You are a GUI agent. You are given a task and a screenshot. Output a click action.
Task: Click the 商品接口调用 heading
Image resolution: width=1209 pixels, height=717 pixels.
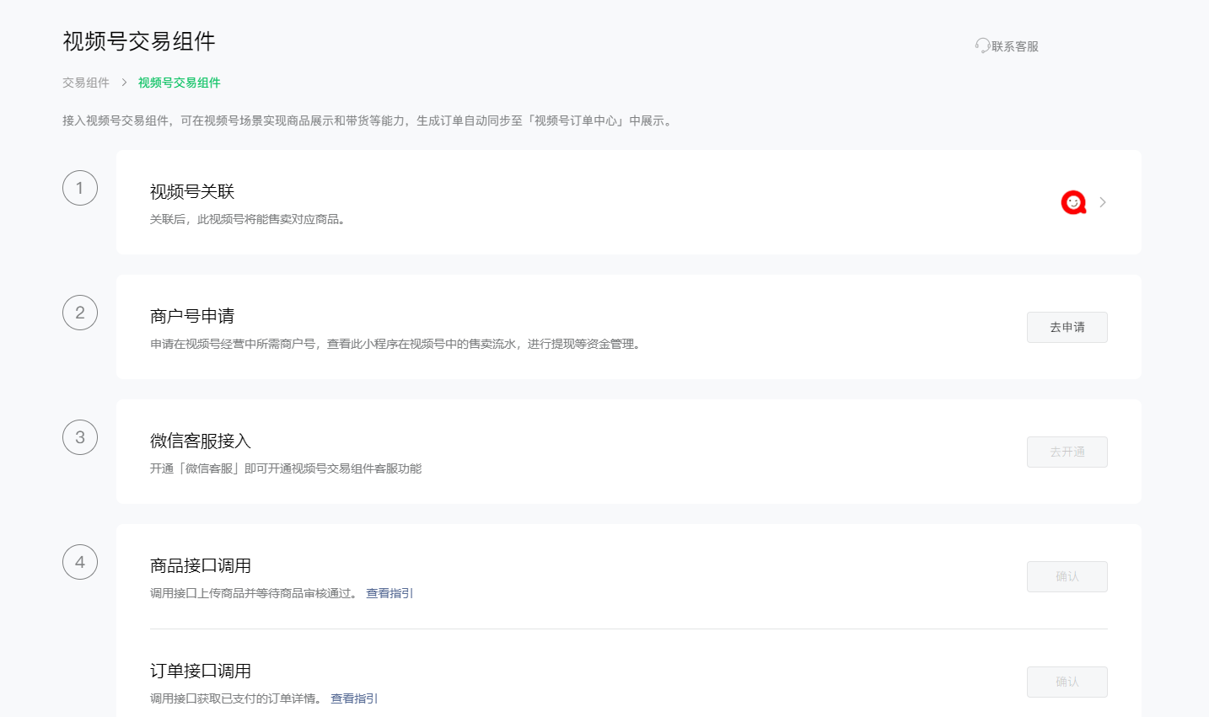pos(201,565)
